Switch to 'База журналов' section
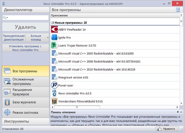 click(x=25, y=102)
